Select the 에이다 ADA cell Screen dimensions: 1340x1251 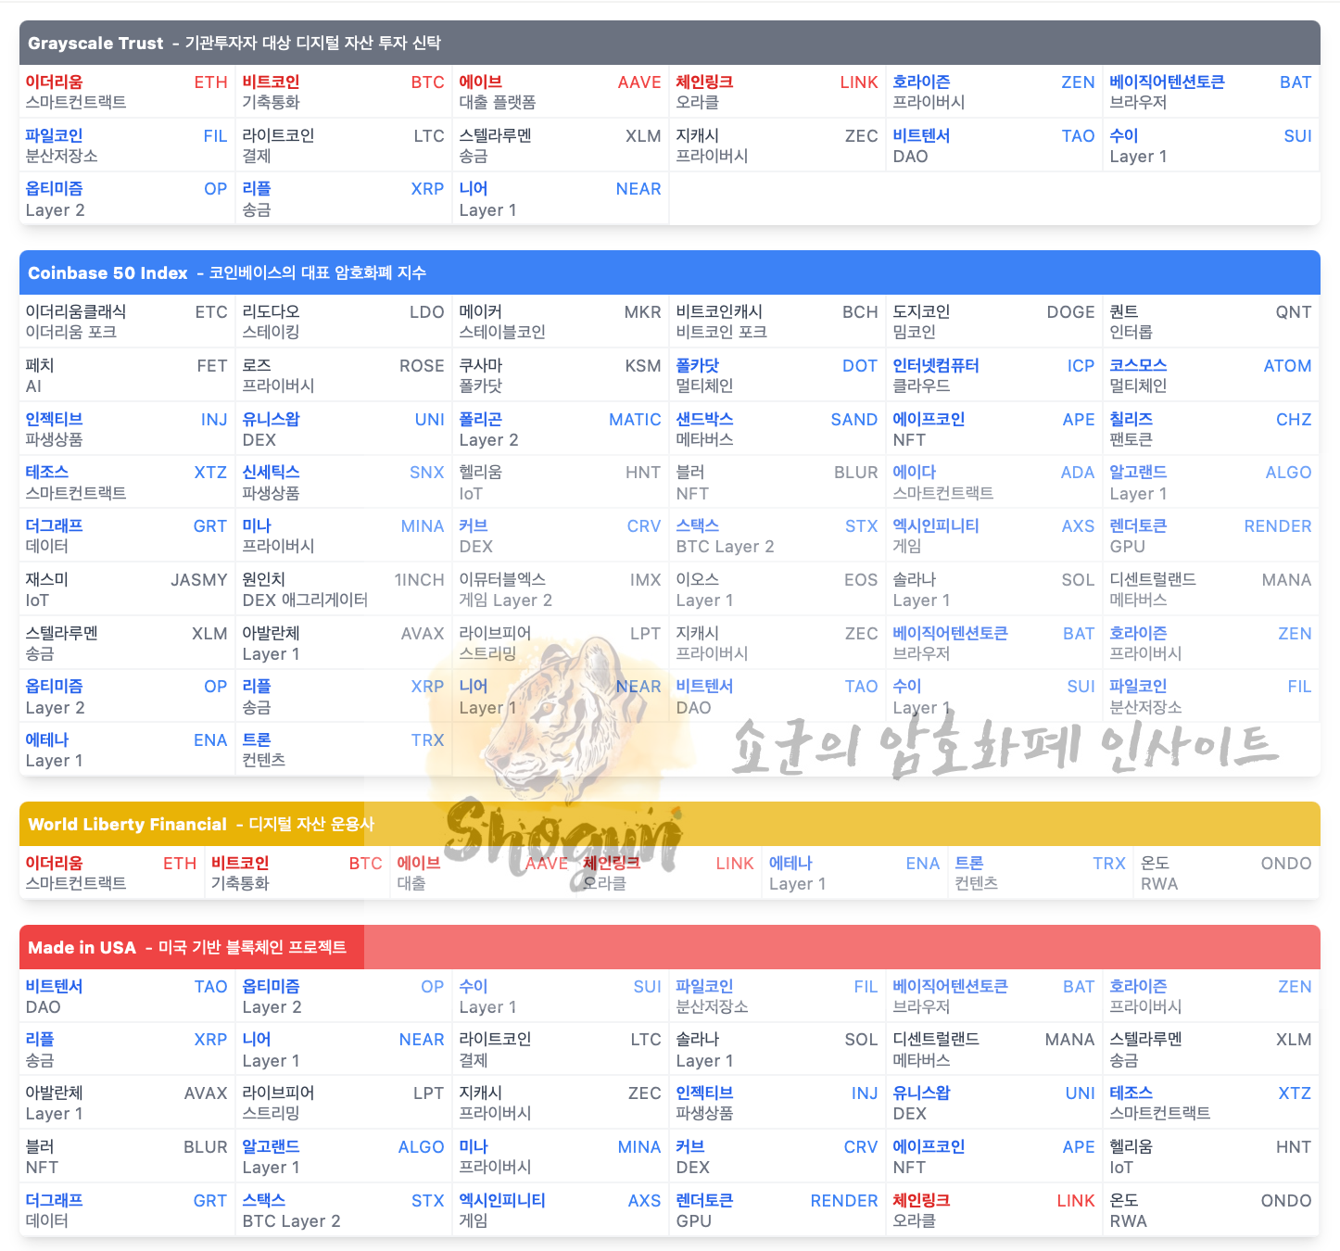[994, 482]
